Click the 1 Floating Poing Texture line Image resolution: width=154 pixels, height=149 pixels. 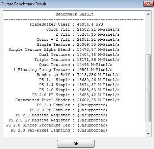coord(63,70)
